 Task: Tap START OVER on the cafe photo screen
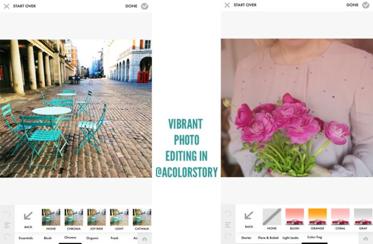[x=24, y=6]
